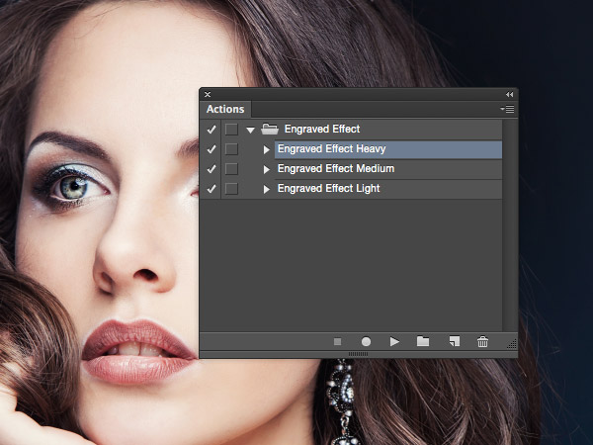The image size is (593, 445).
Task: Select the Engraved Effect Heavy action
Action: click(388, 149)
